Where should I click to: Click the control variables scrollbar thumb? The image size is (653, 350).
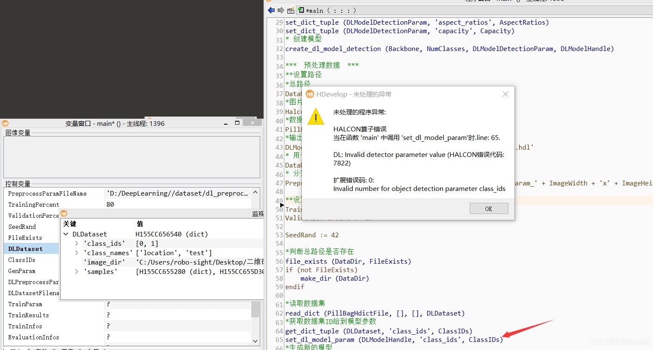(255, 309)
